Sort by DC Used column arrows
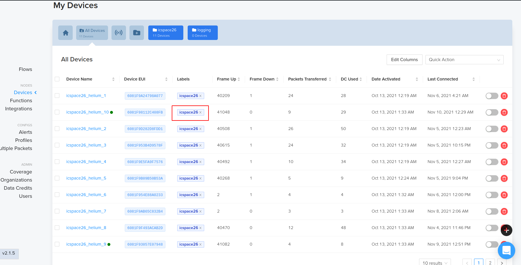 click(x=361, y=79)
